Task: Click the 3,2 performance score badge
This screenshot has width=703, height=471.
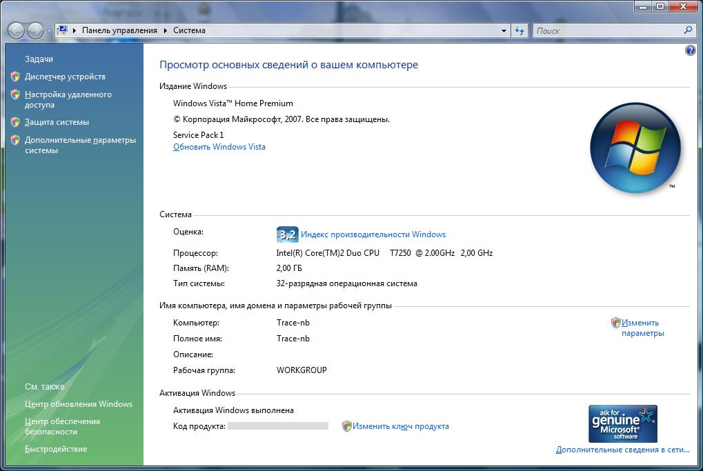Action: 288,234
